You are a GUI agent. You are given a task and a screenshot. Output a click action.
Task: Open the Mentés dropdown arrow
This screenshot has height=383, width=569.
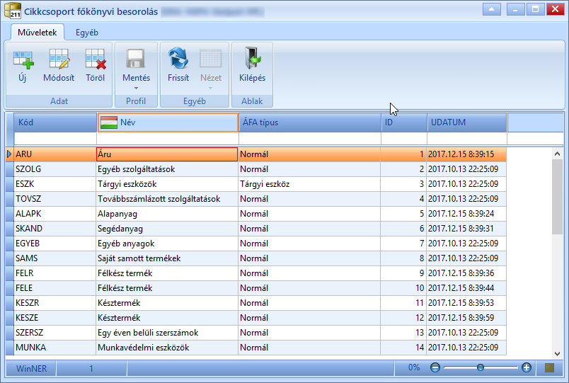pos(136,88)
